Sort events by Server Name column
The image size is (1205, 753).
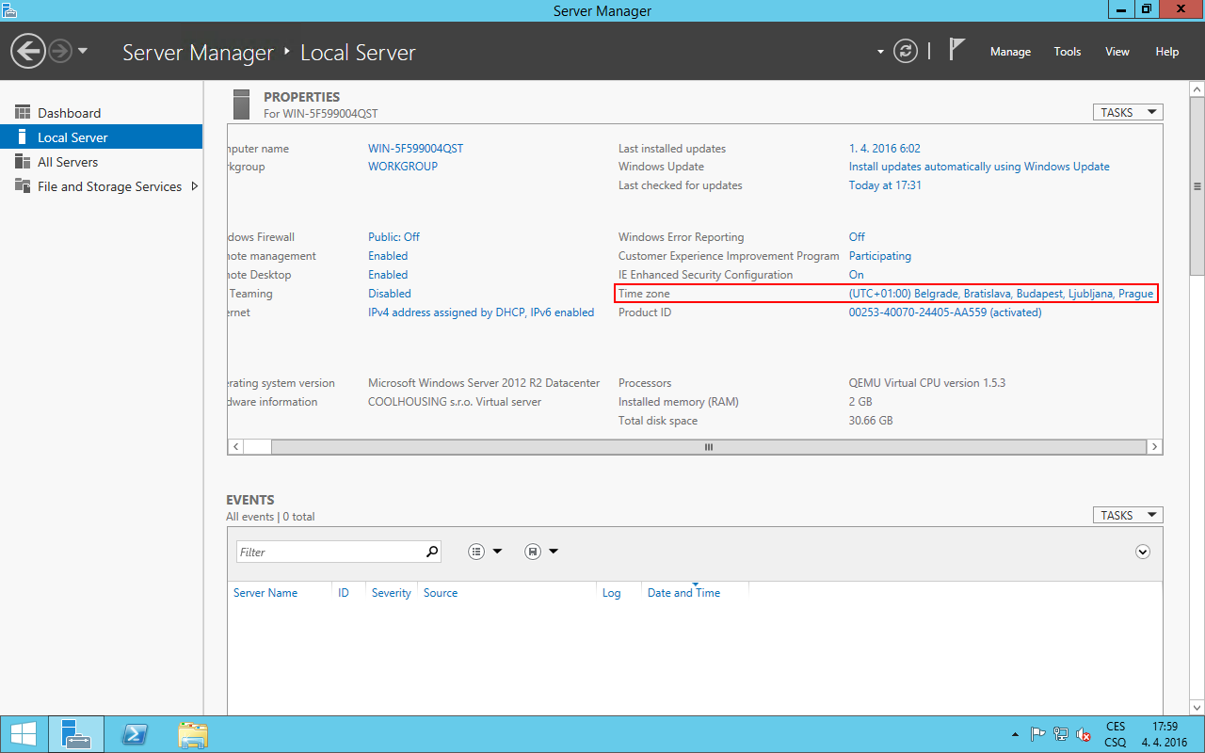265,593
